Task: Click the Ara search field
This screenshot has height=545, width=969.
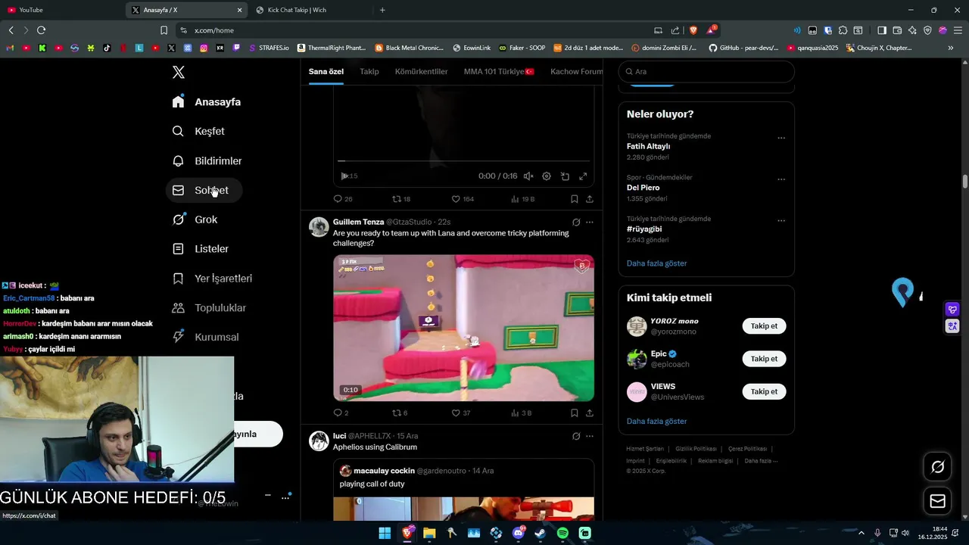Action: pyautogui.click(x=706, y=71)
